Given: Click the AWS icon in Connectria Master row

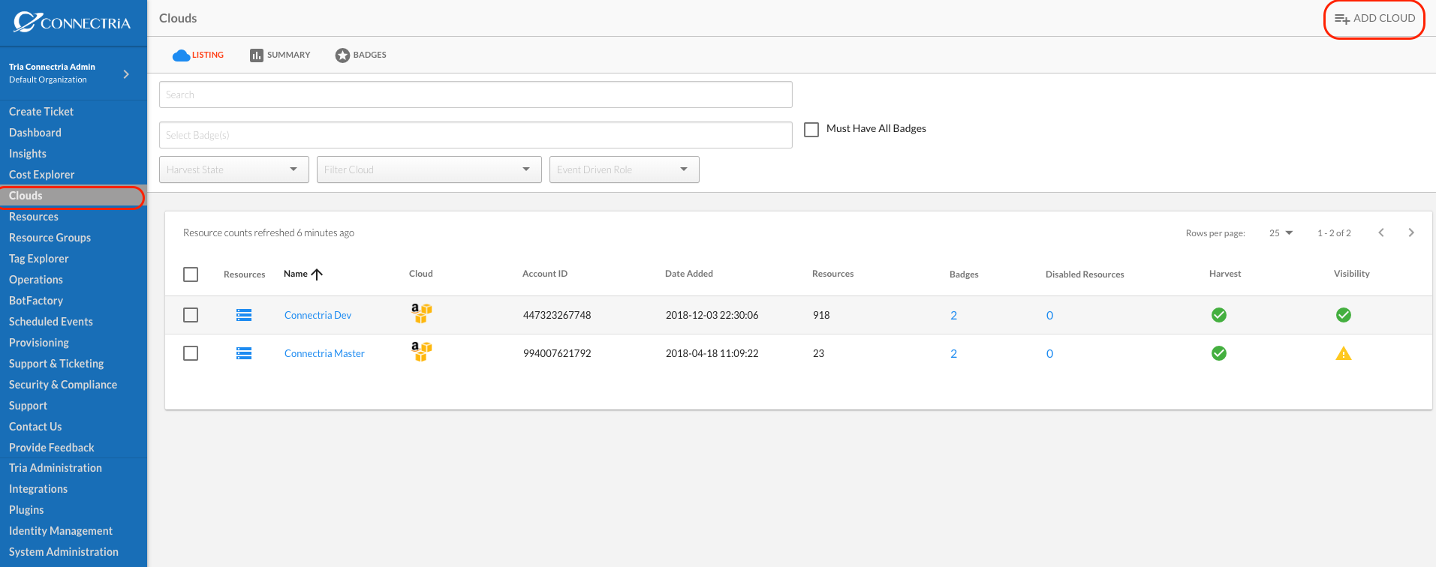Looking at the screenshot, I should [x=421, y=352].
